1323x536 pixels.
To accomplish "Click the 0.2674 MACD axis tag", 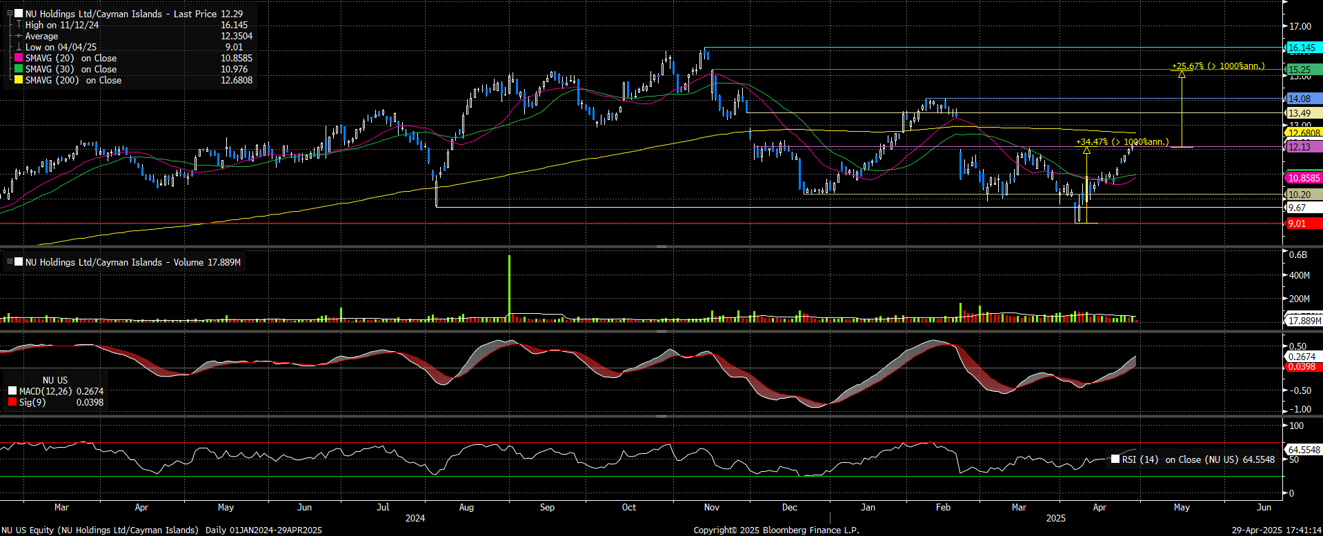I will pos(1303,357).
